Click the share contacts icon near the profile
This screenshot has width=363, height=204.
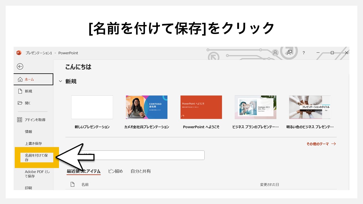289,53
